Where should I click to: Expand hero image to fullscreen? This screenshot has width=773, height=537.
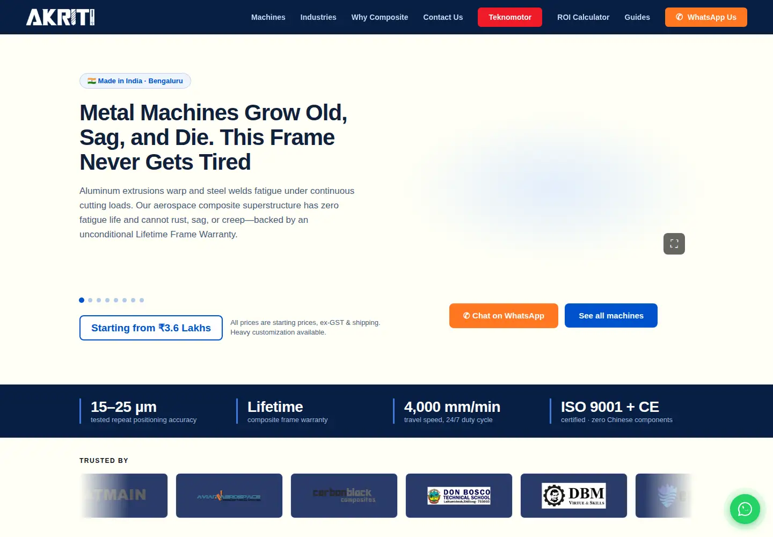coord(674,244)
